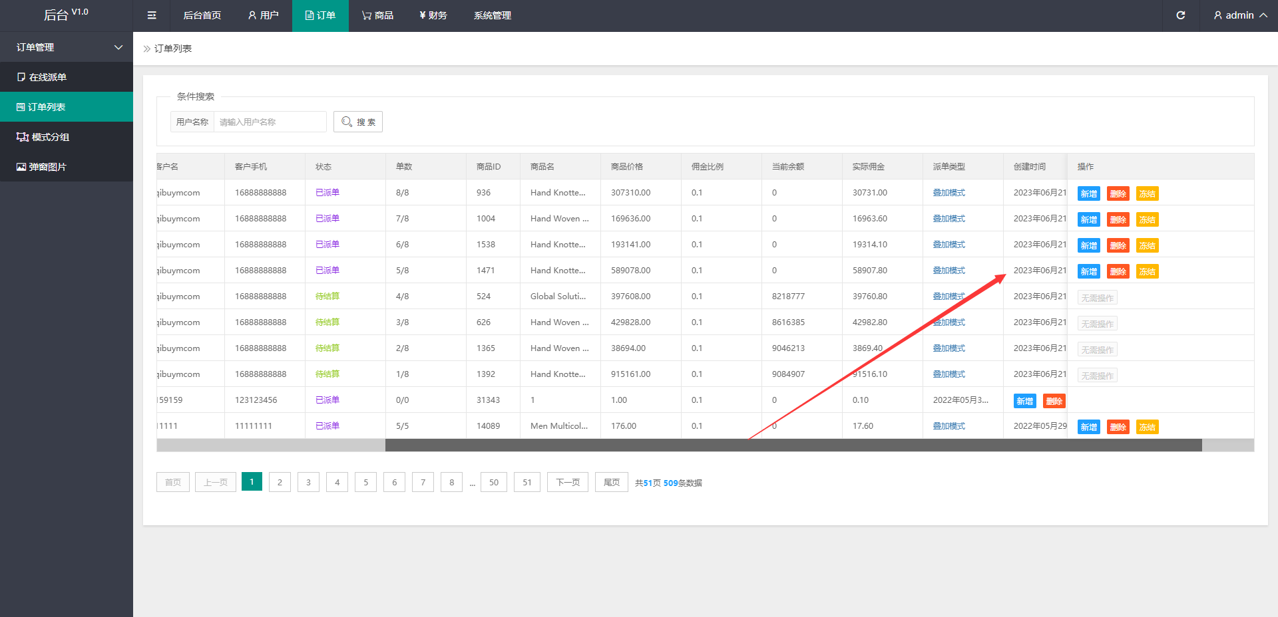Go to page 51 in pagination
This screenshot has height=617, width=1278.
pos(527,482)
